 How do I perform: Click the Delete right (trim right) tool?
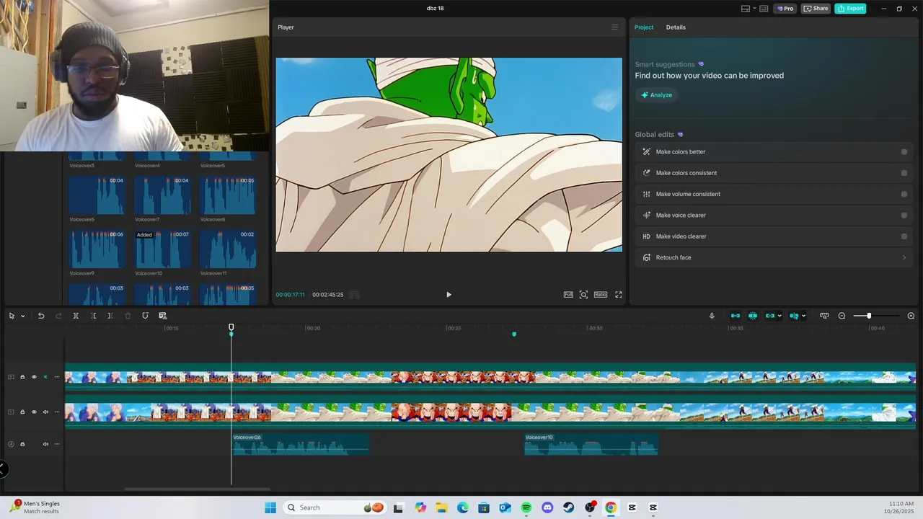[110, 316]
